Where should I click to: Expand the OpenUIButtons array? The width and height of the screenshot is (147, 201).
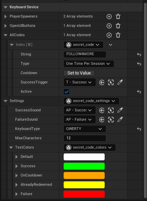[6, 26]
